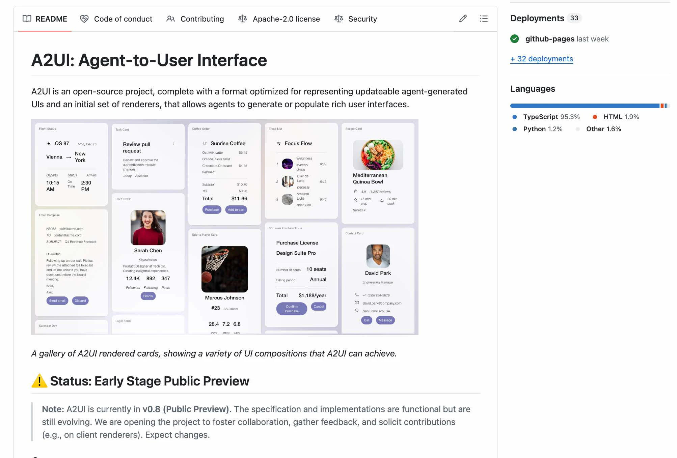The image size is (677, 458).
Task: Click Discard in Email Compose card
Action: [80, 301]
